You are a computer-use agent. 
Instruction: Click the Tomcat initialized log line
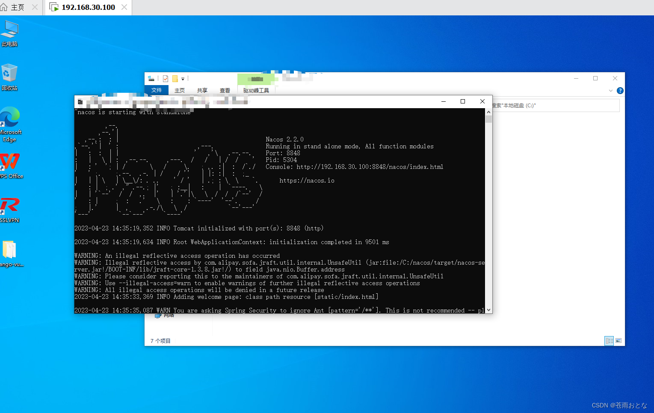pos(199,228)
